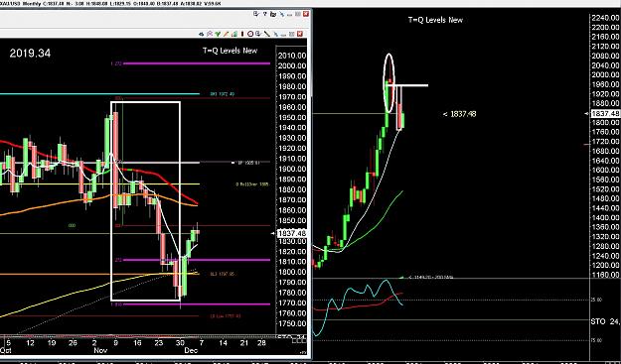
Task: Click the magenta 1.272 horizontal line
Action: click(197, 63)
